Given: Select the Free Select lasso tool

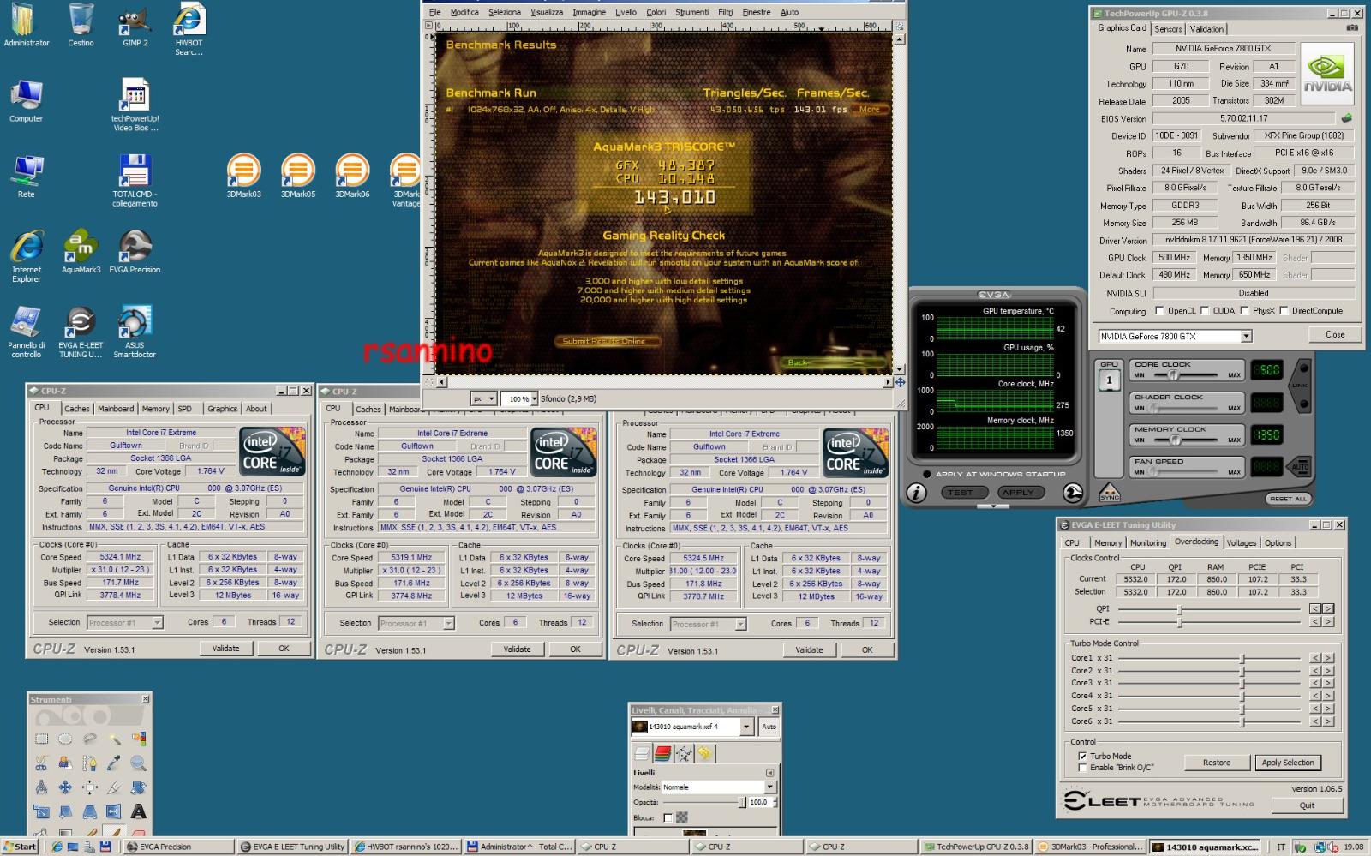Looking at the screenshot, I should click(90, 739).
